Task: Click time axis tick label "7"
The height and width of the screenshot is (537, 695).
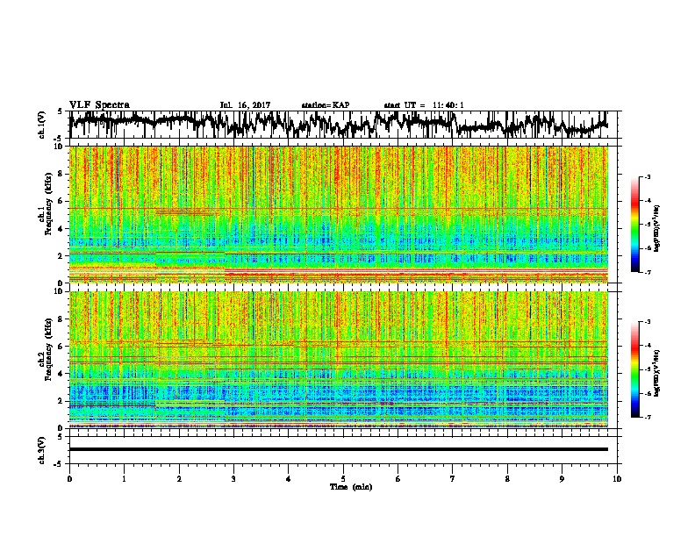Action: click(x=453, y=479)
